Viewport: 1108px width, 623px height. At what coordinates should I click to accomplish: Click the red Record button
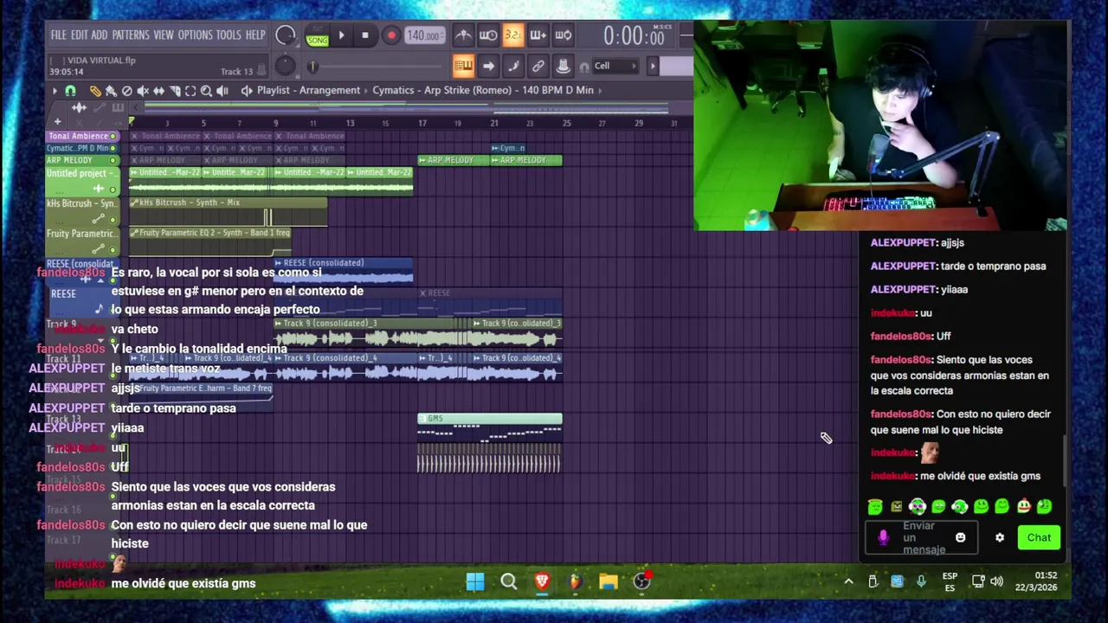click(x=391, y=35)
